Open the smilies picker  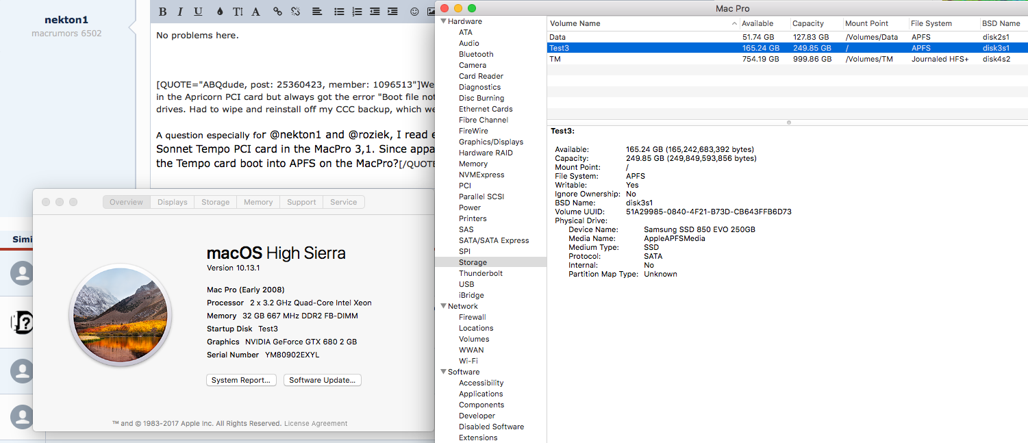pos(414,12)
